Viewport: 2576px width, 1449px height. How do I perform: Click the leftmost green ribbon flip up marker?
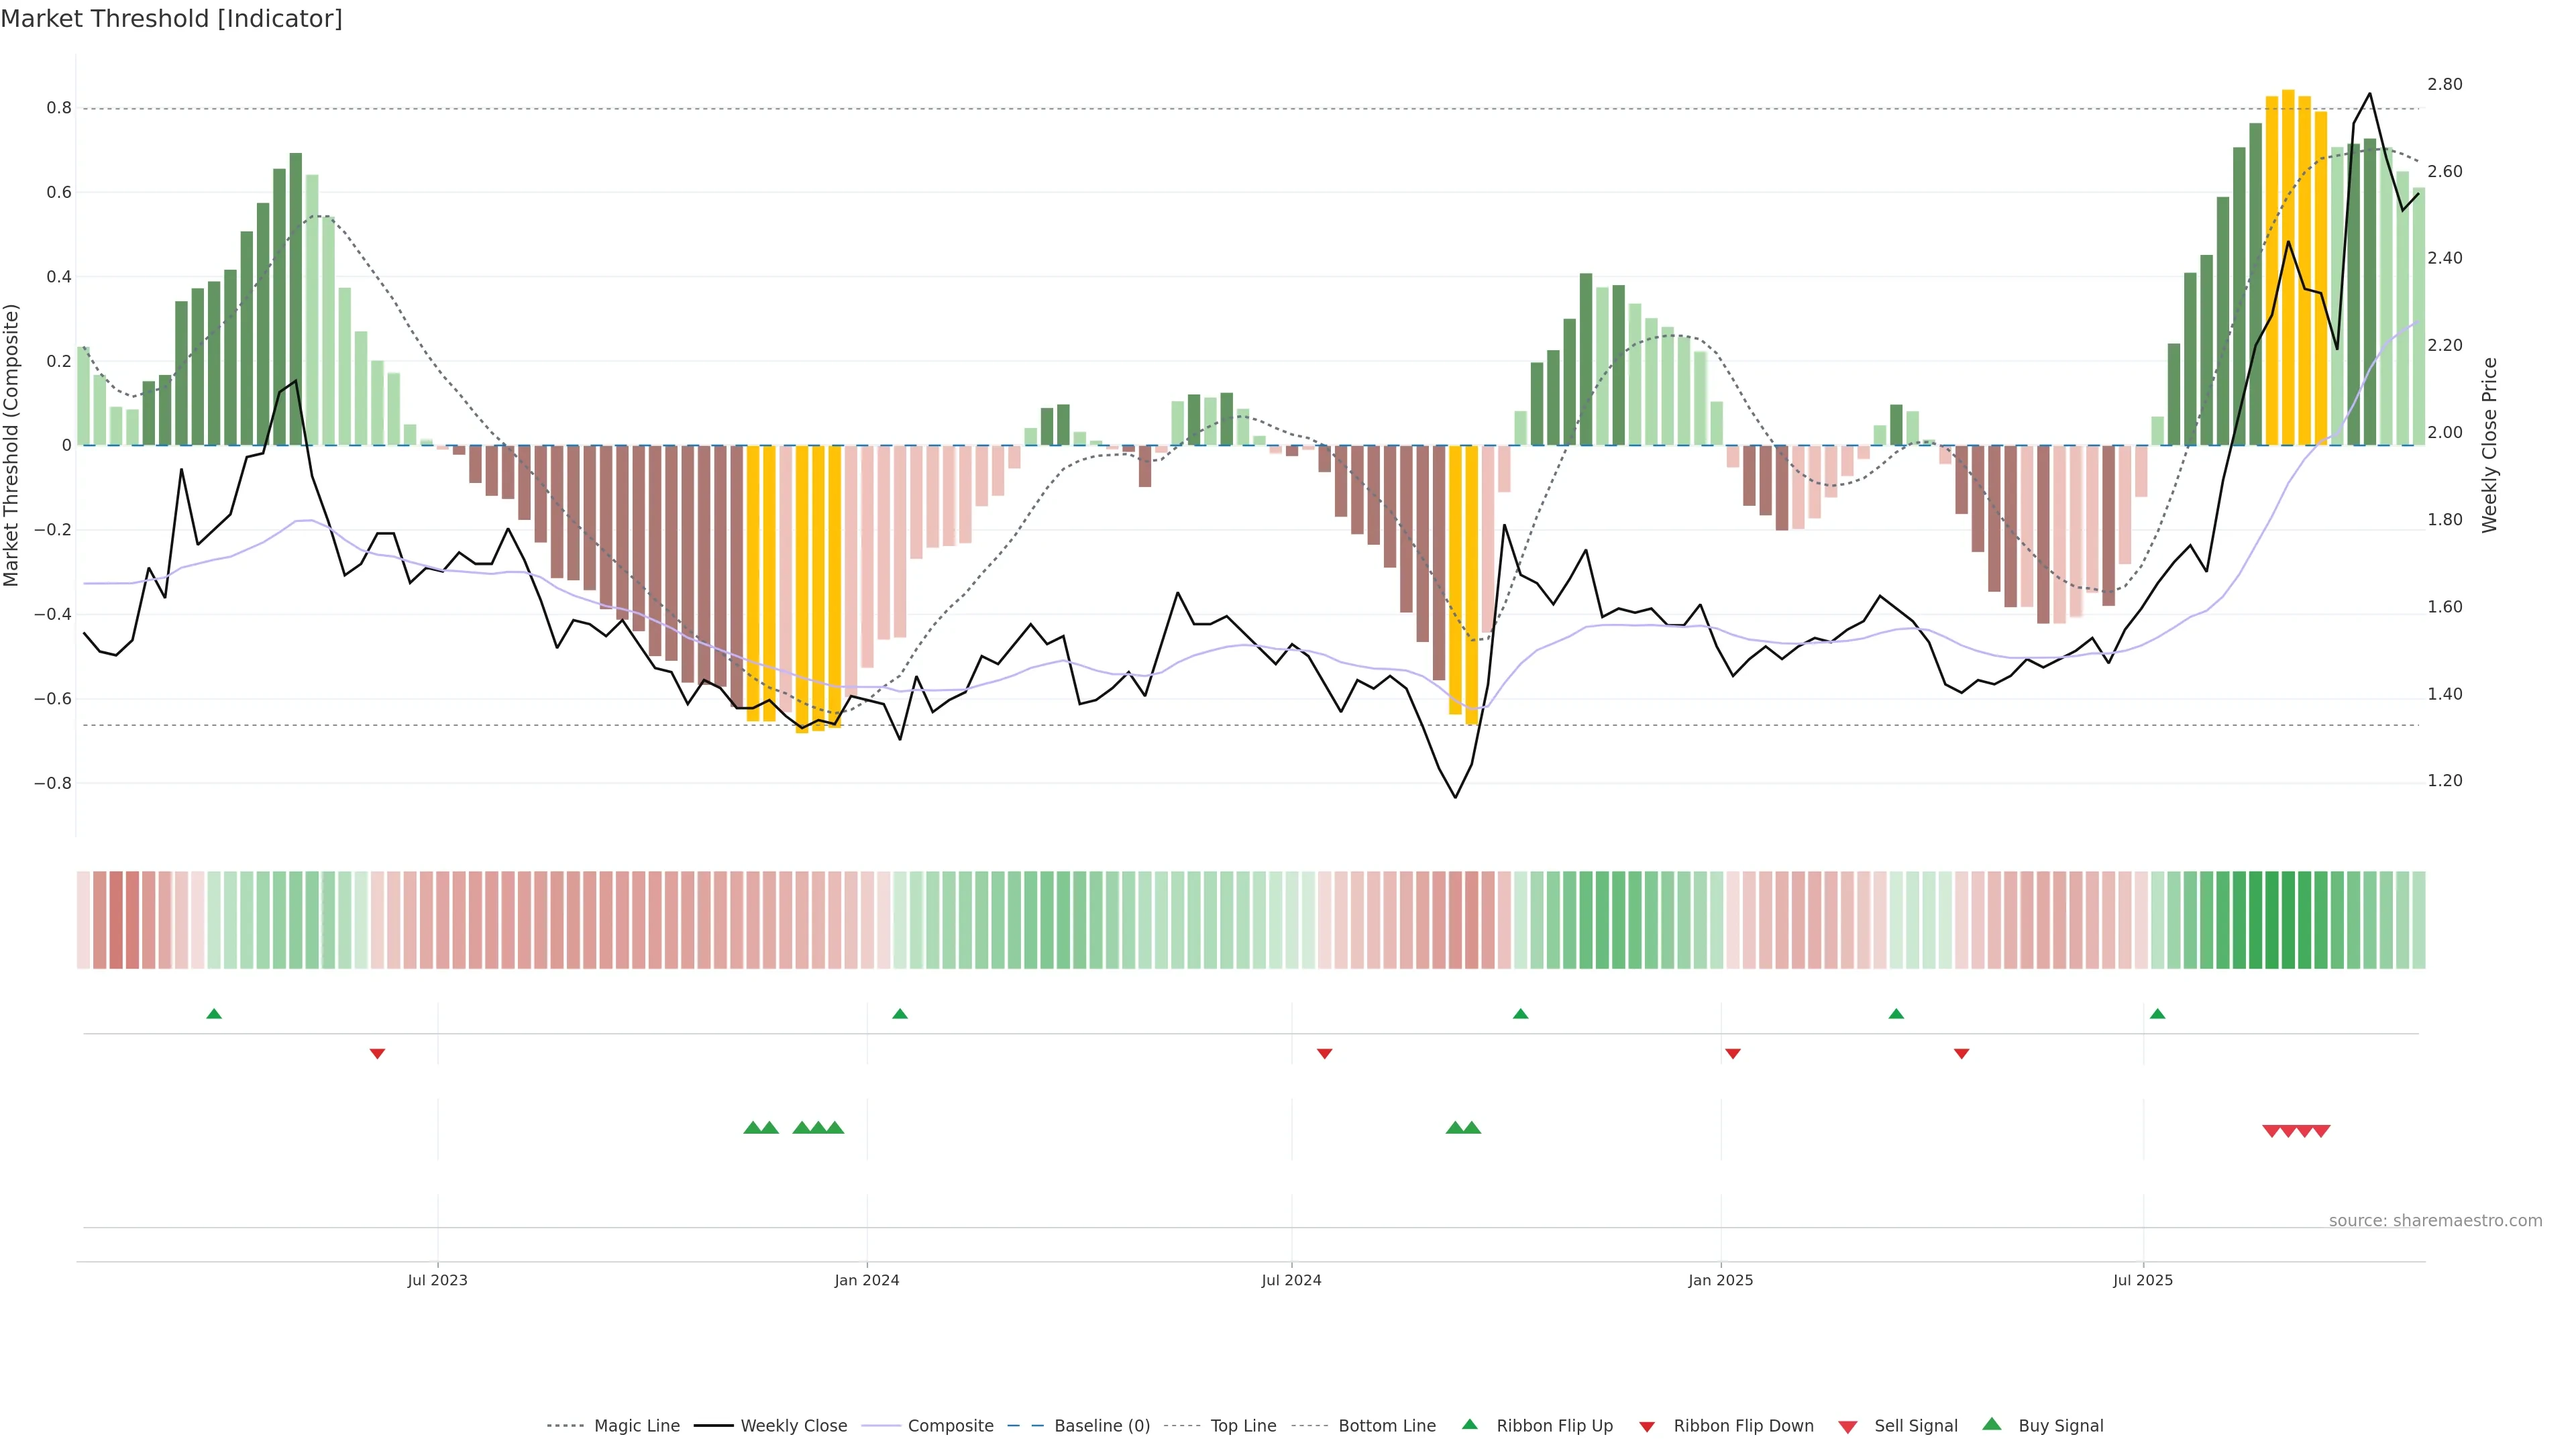pyautogui.click(x=214, y=1014)
